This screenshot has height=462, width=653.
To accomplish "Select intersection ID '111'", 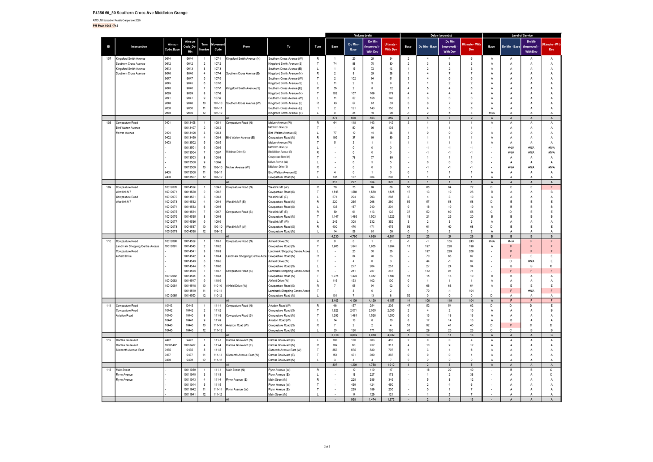I will 108,305.
